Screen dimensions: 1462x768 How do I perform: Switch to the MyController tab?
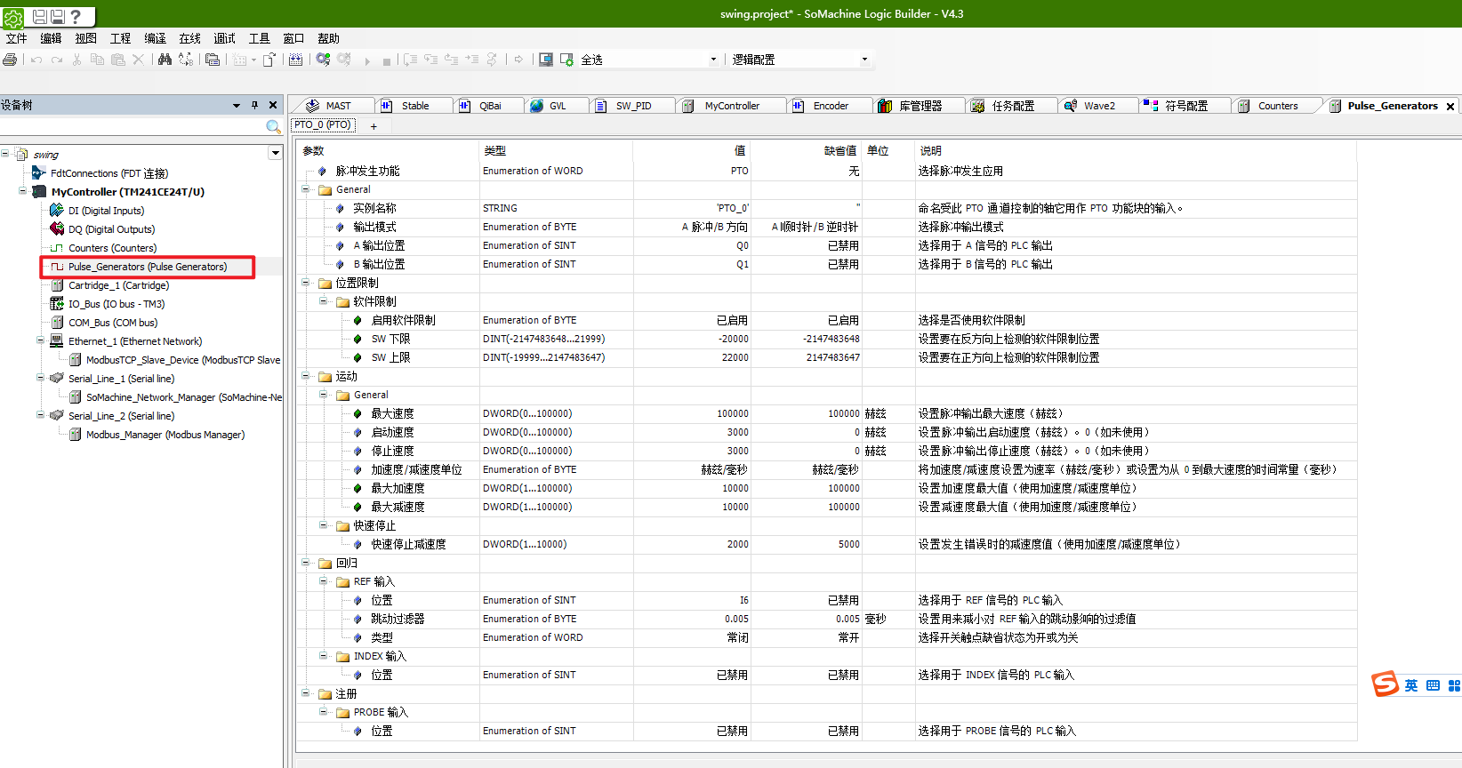pyautogui.click(x=731, y=106)
